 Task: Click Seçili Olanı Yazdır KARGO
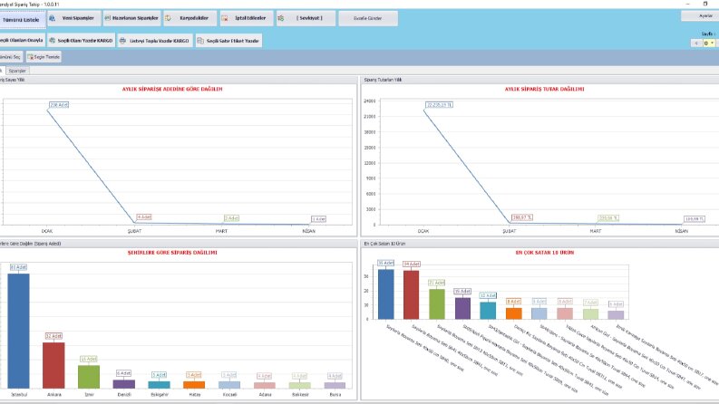coord(82,41)
